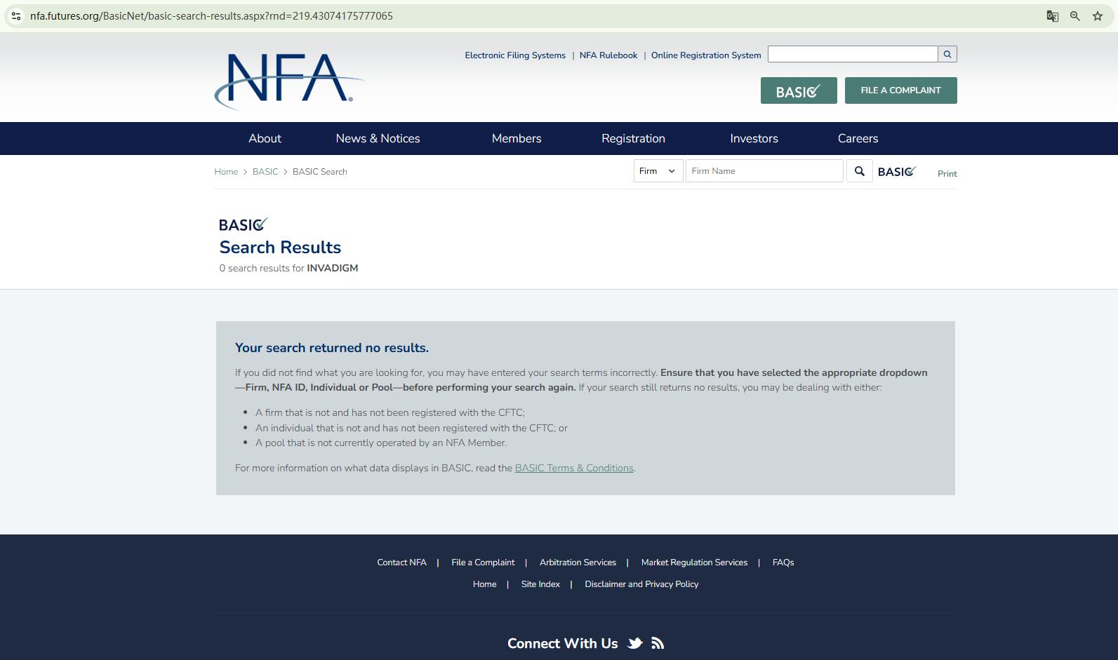The image size is (1118, 660).
Task: Click the NFA logo
Action: (289, 81)
